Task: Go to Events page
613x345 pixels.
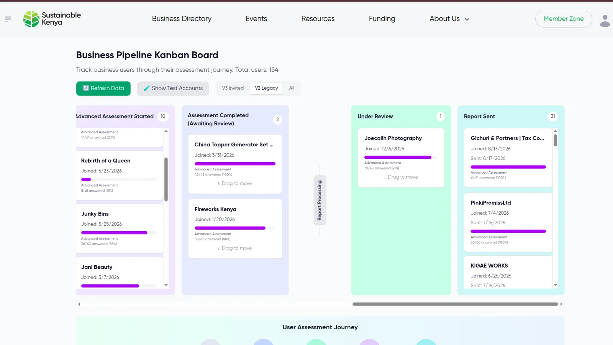Action: (x=256, y=19)
